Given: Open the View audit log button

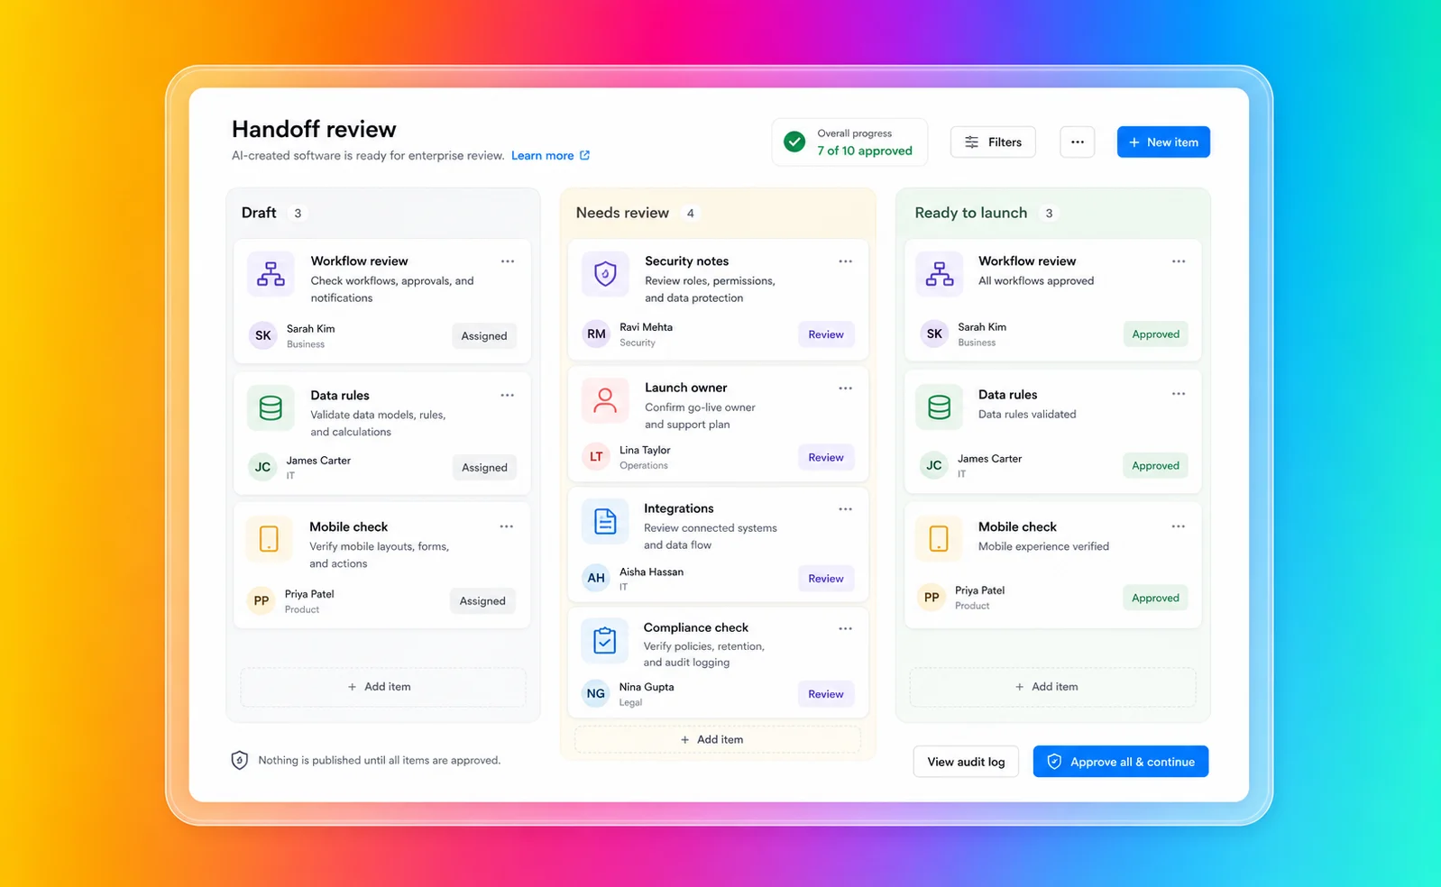Looking at the screenshot, I should tap(966, 762).
